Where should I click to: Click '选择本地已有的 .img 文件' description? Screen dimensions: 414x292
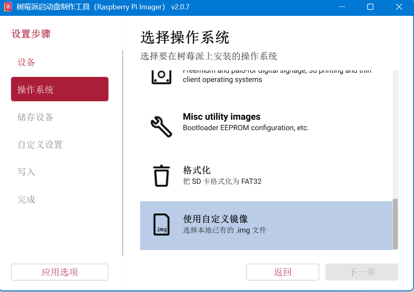click(224, 230)
